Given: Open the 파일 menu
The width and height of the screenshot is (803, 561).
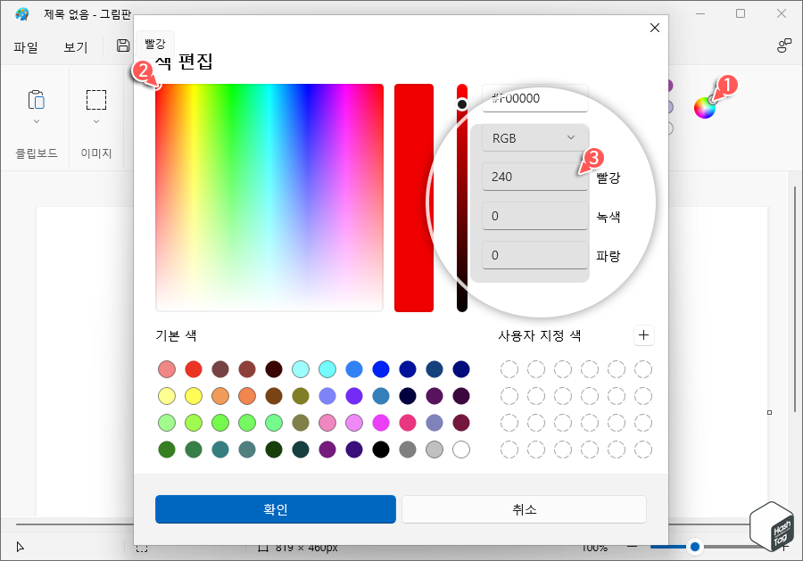Looking at the screenshot, I should pos(26,45).
